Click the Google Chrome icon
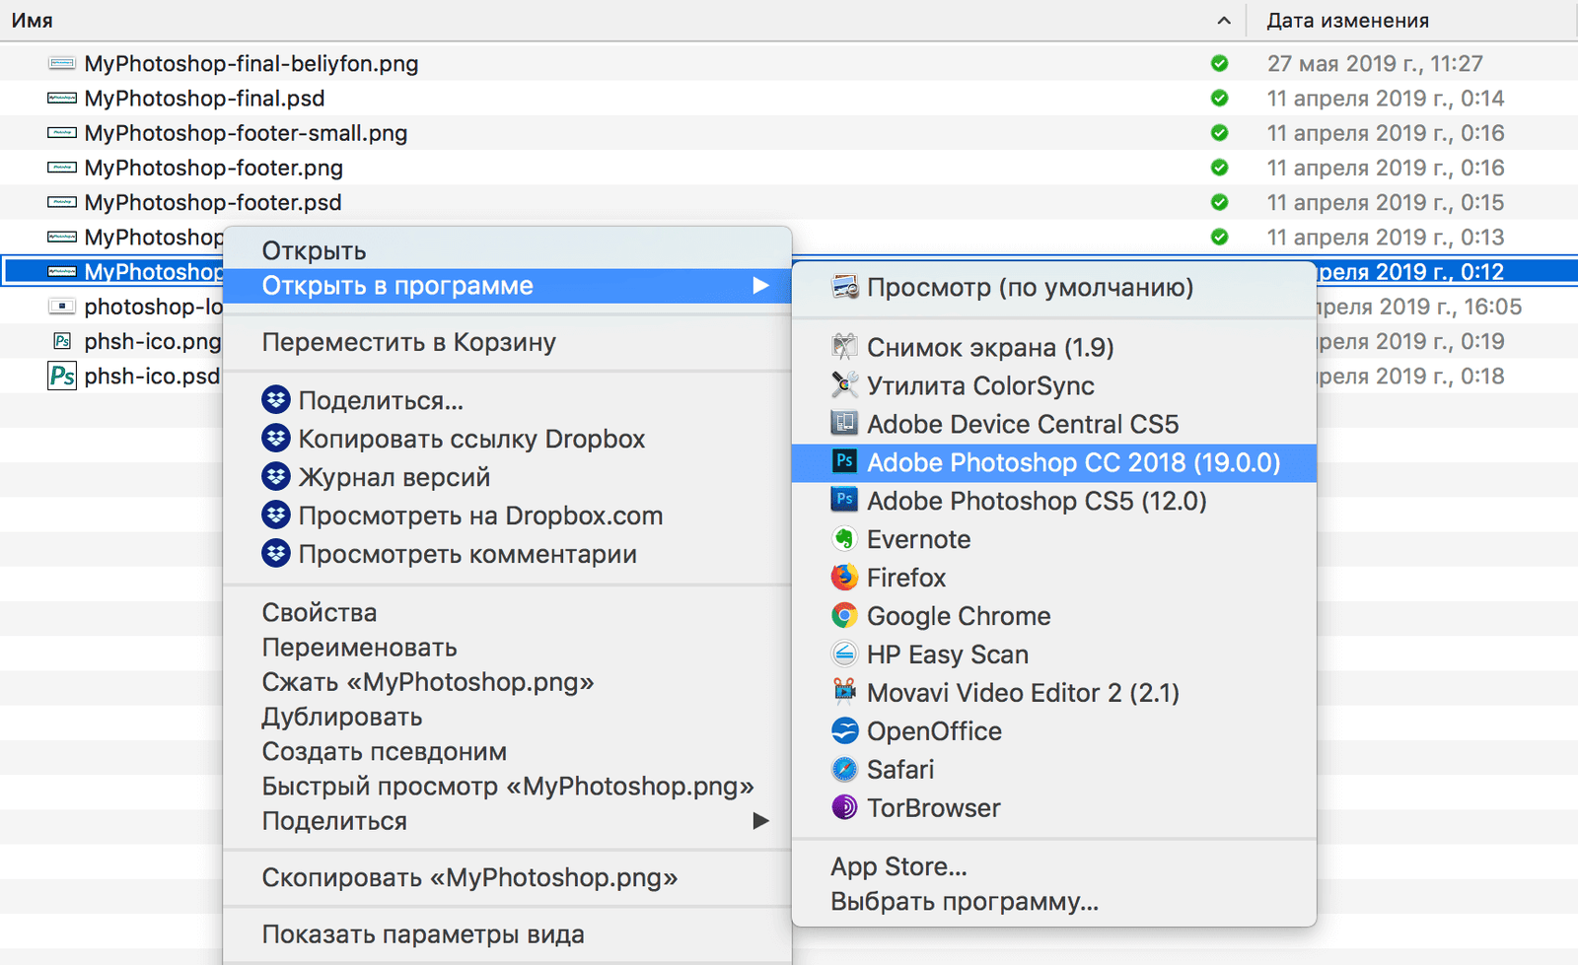1578x965 pixels. 844,616
